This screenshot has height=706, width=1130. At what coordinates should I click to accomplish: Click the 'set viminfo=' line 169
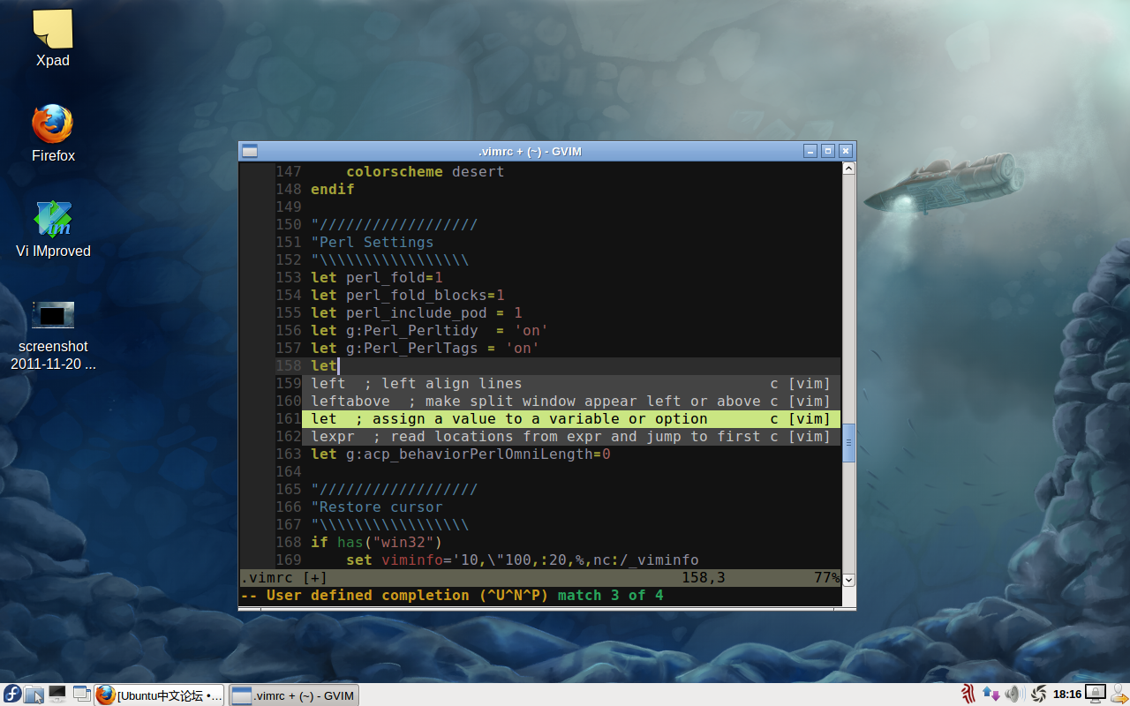click(523, 560)
